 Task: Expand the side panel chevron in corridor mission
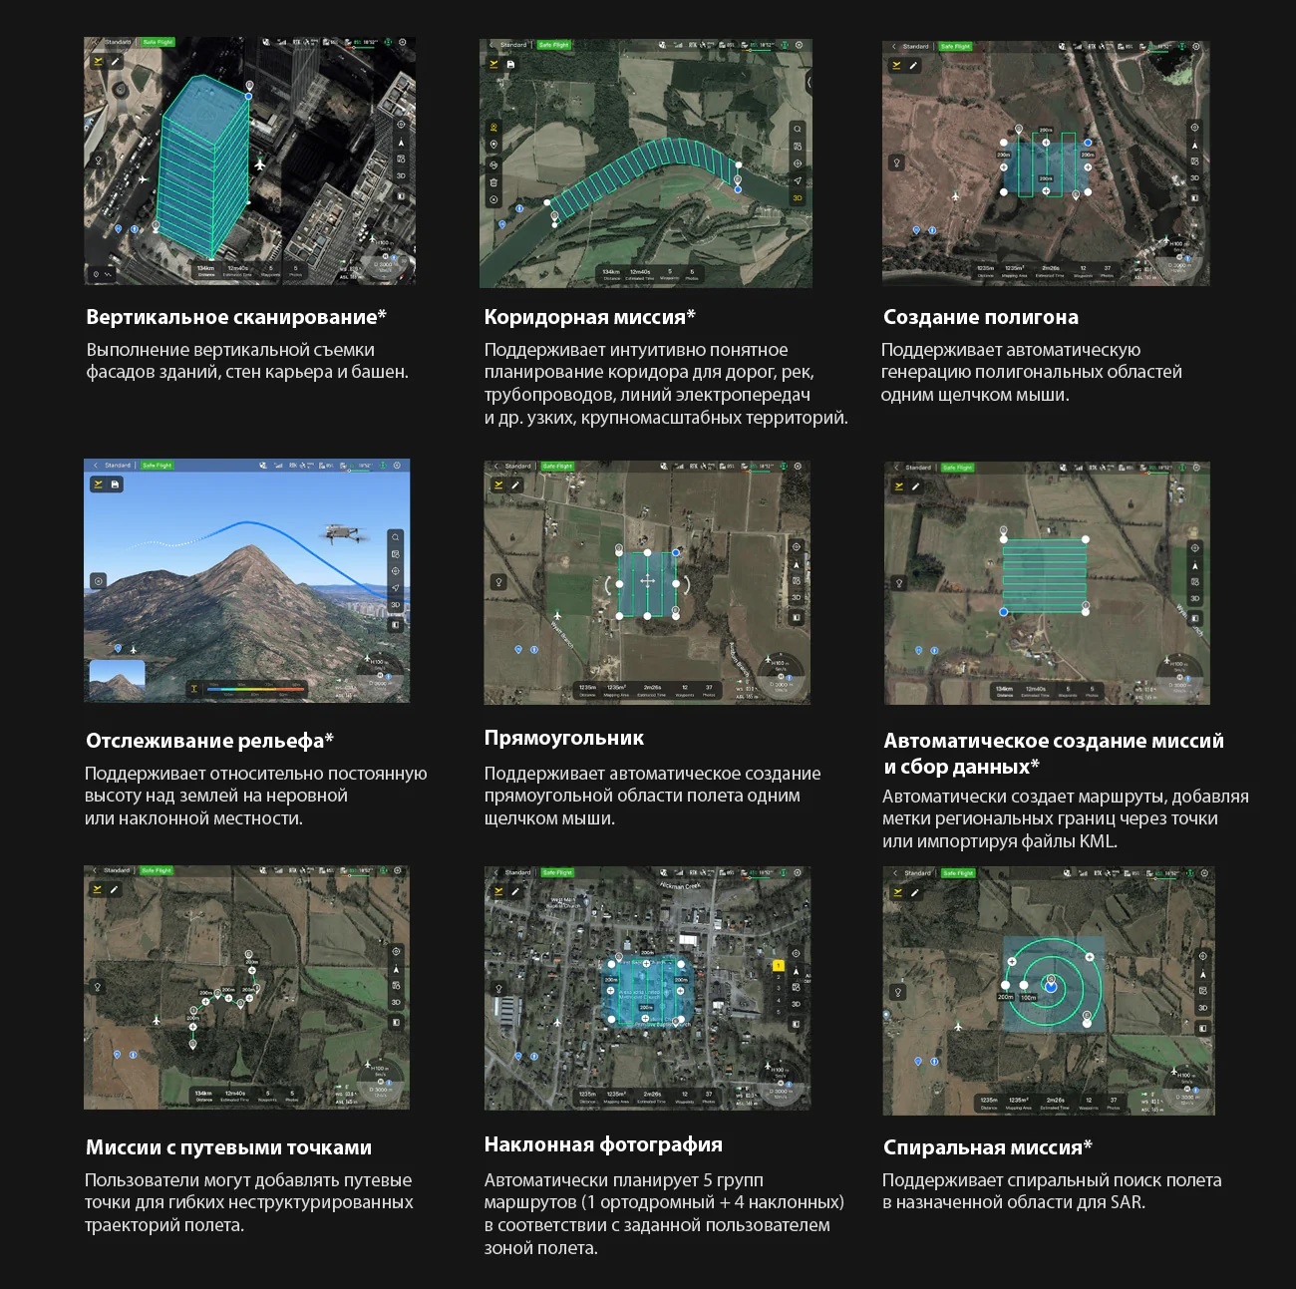(x=809, y=82)
